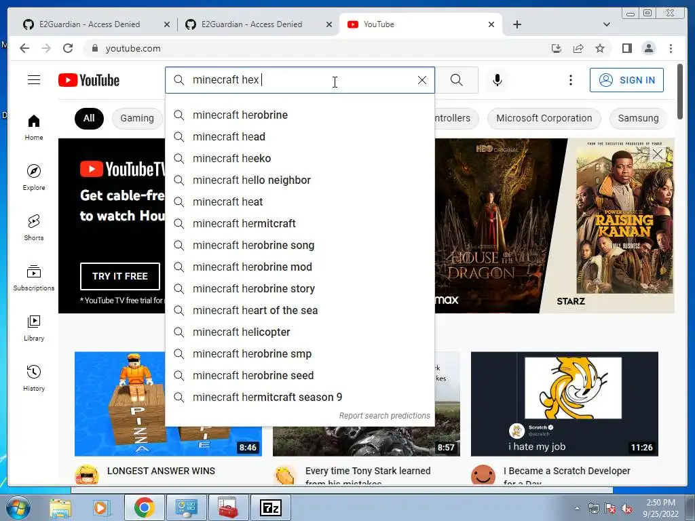Open a new Chrome tab
This screenshot has width=695, height=521.
point(516,24)
